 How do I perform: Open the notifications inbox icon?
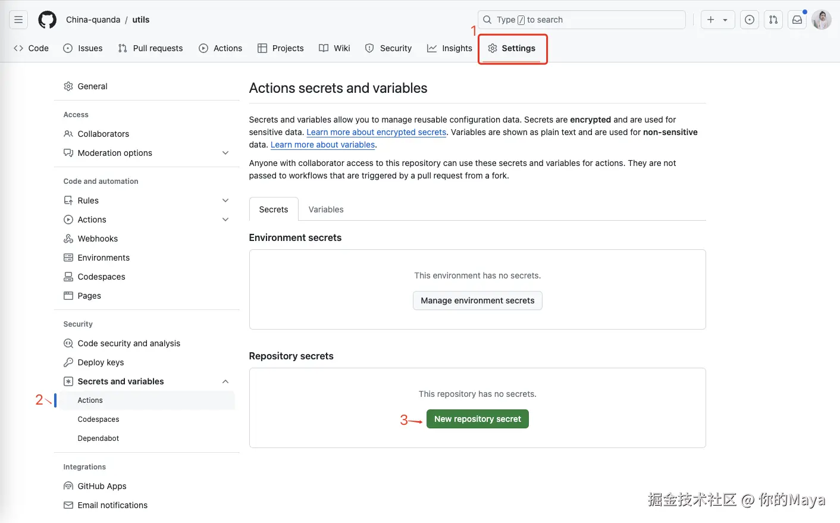point(797,20)
